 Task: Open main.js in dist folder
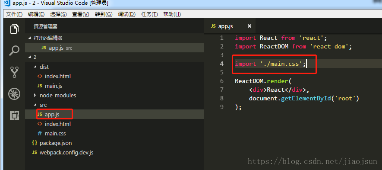pos(114,86)
